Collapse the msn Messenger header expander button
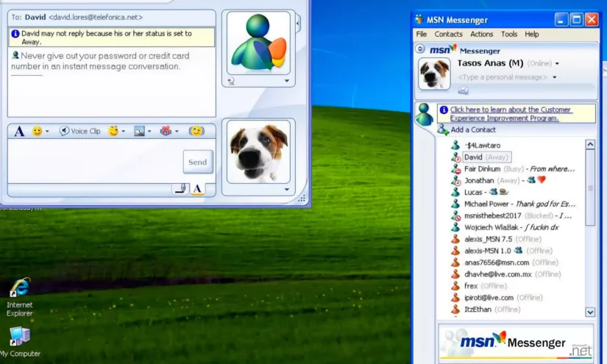 pos(420,49)
